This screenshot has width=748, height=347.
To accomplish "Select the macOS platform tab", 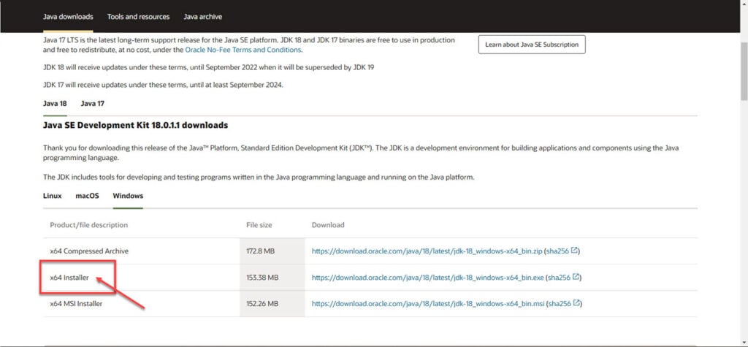I will [88, 196].
